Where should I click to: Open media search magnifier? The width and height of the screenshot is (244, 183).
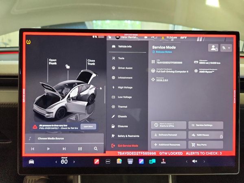tap(96, 148)
